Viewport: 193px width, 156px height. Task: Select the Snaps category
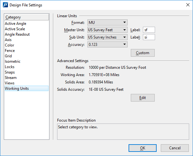click(x=10, y=72)
